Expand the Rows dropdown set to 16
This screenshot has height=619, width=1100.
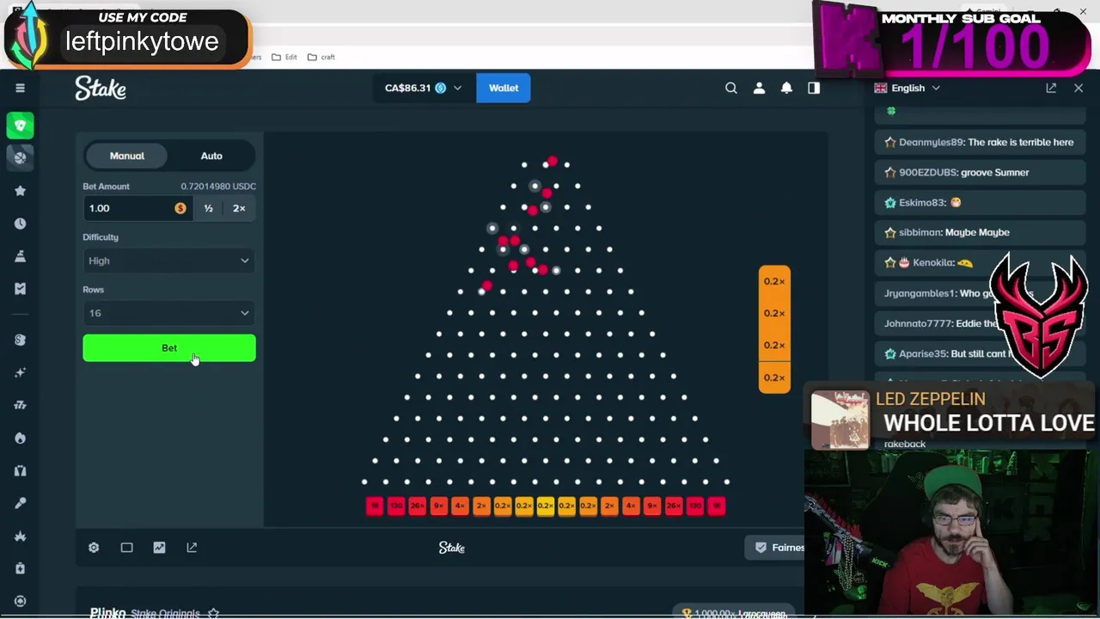[169, 313]
